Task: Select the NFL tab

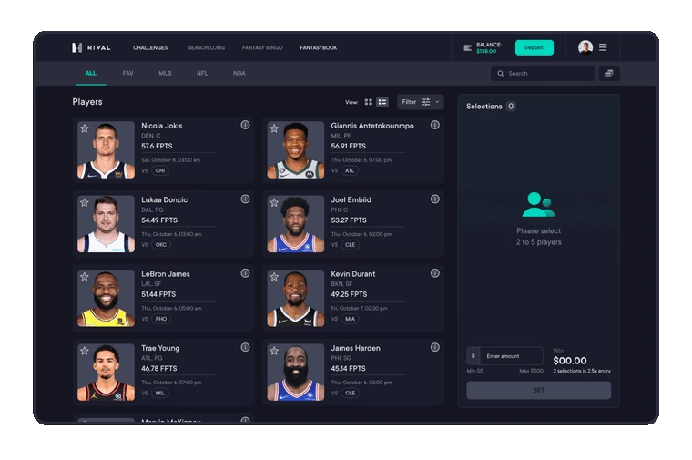Action: (202, 73)
